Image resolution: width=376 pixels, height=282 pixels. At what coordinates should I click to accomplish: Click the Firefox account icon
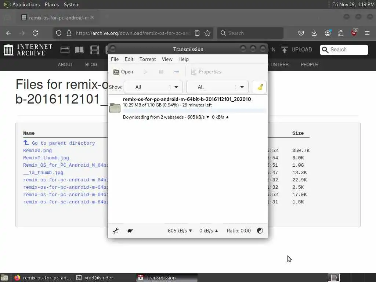coord(328,33)
